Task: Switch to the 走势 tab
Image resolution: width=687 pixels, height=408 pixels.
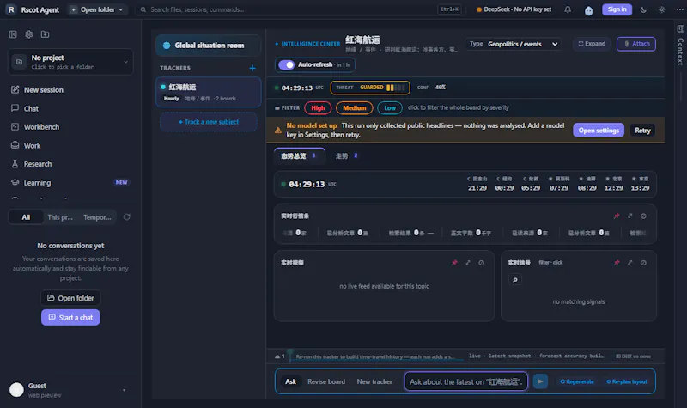Action: point(347,156)
